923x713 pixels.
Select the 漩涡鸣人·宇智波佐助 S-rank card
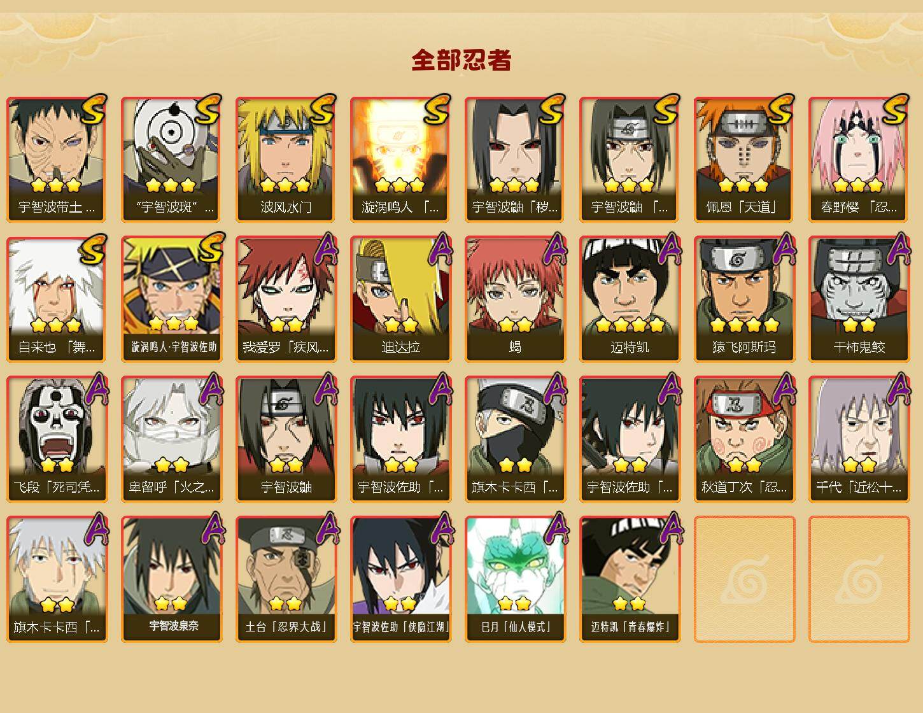click(x=171, y=299)
